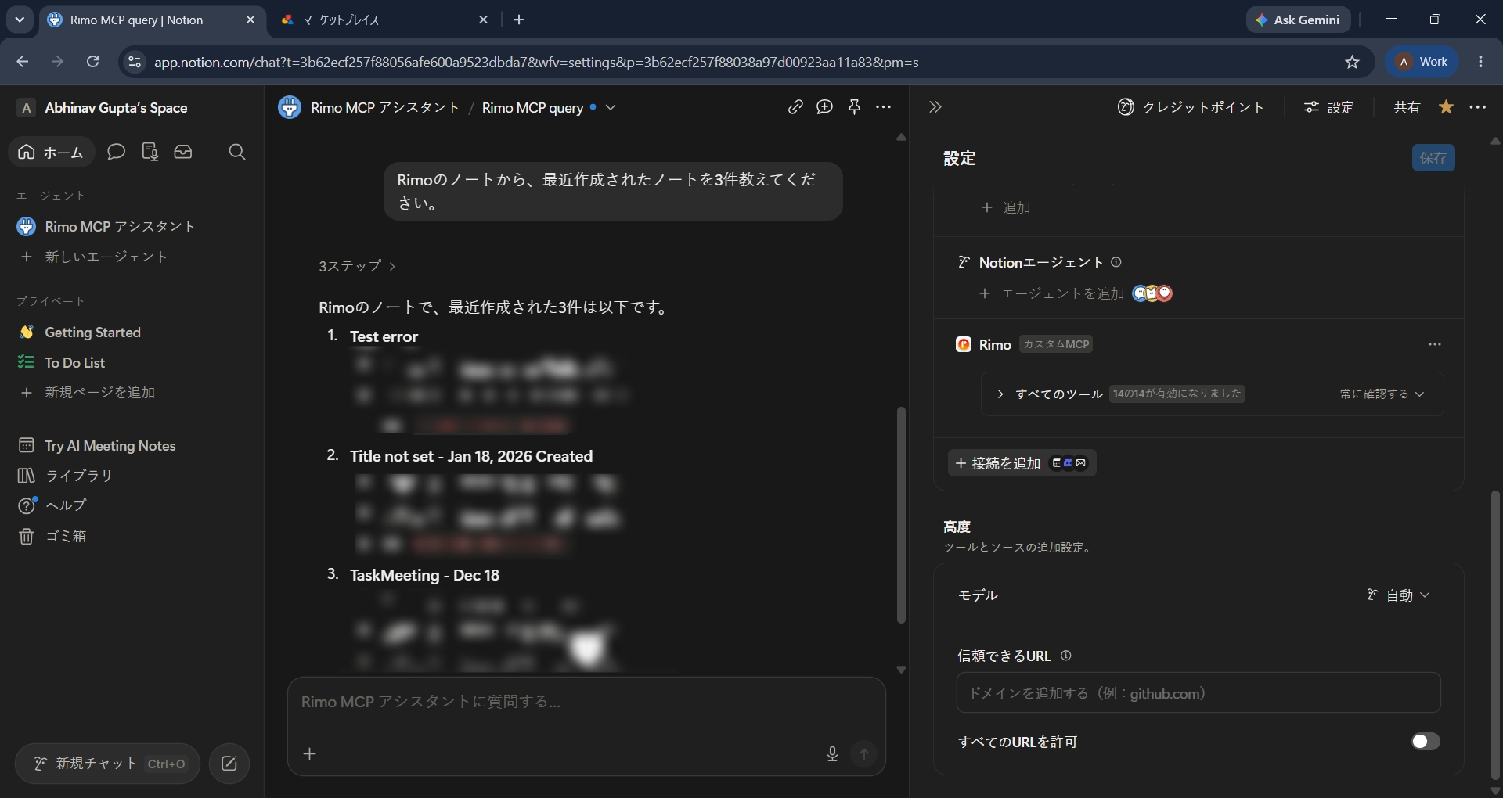Screen dimensions: 1503x798
Task: Click the chat scrollbar thumb
Action: tap(901, 515)
